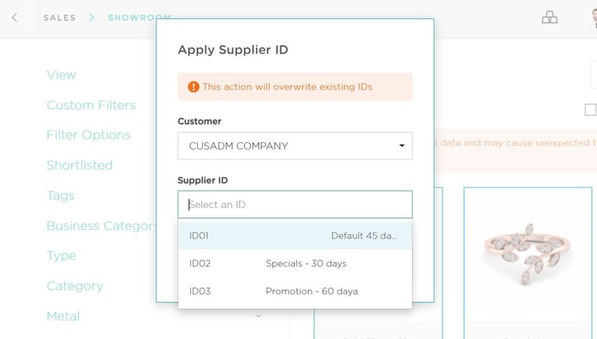Tick the checkbox at right edge
This screenshot has height=339, width=597.
click(x=591, y=109)
